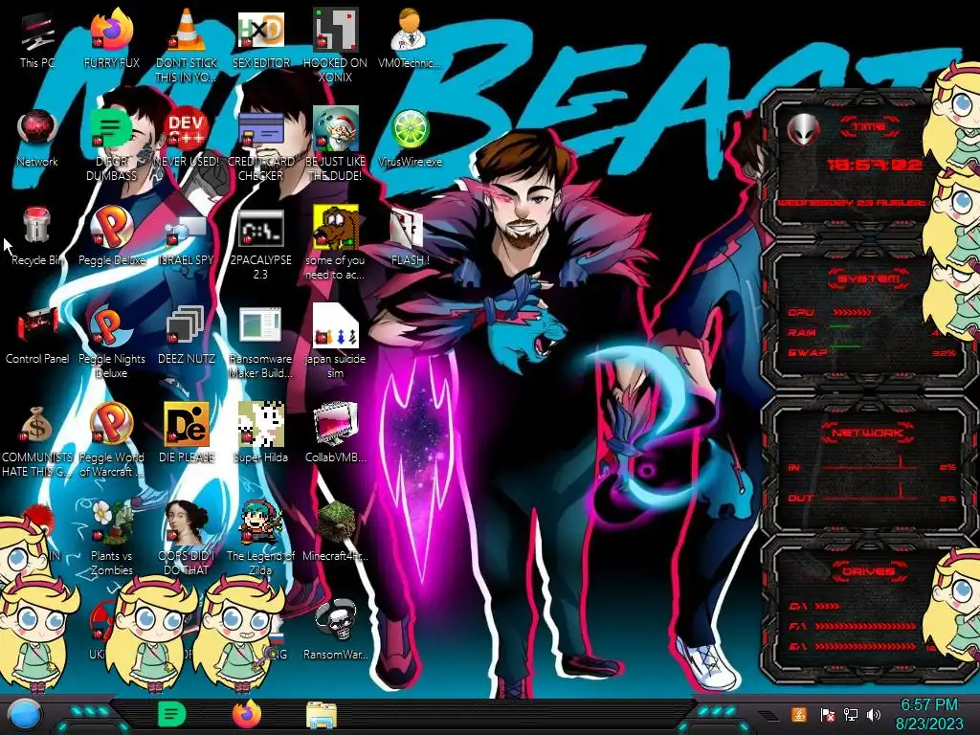Click the Start orb button
The image size is (980, 735).
click(24, 715)
